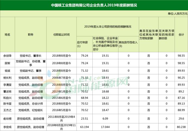Select the cell 党组副书记、总经理、董事
The height and width of the screenshot is (131, 188).
tap(31, 63)
